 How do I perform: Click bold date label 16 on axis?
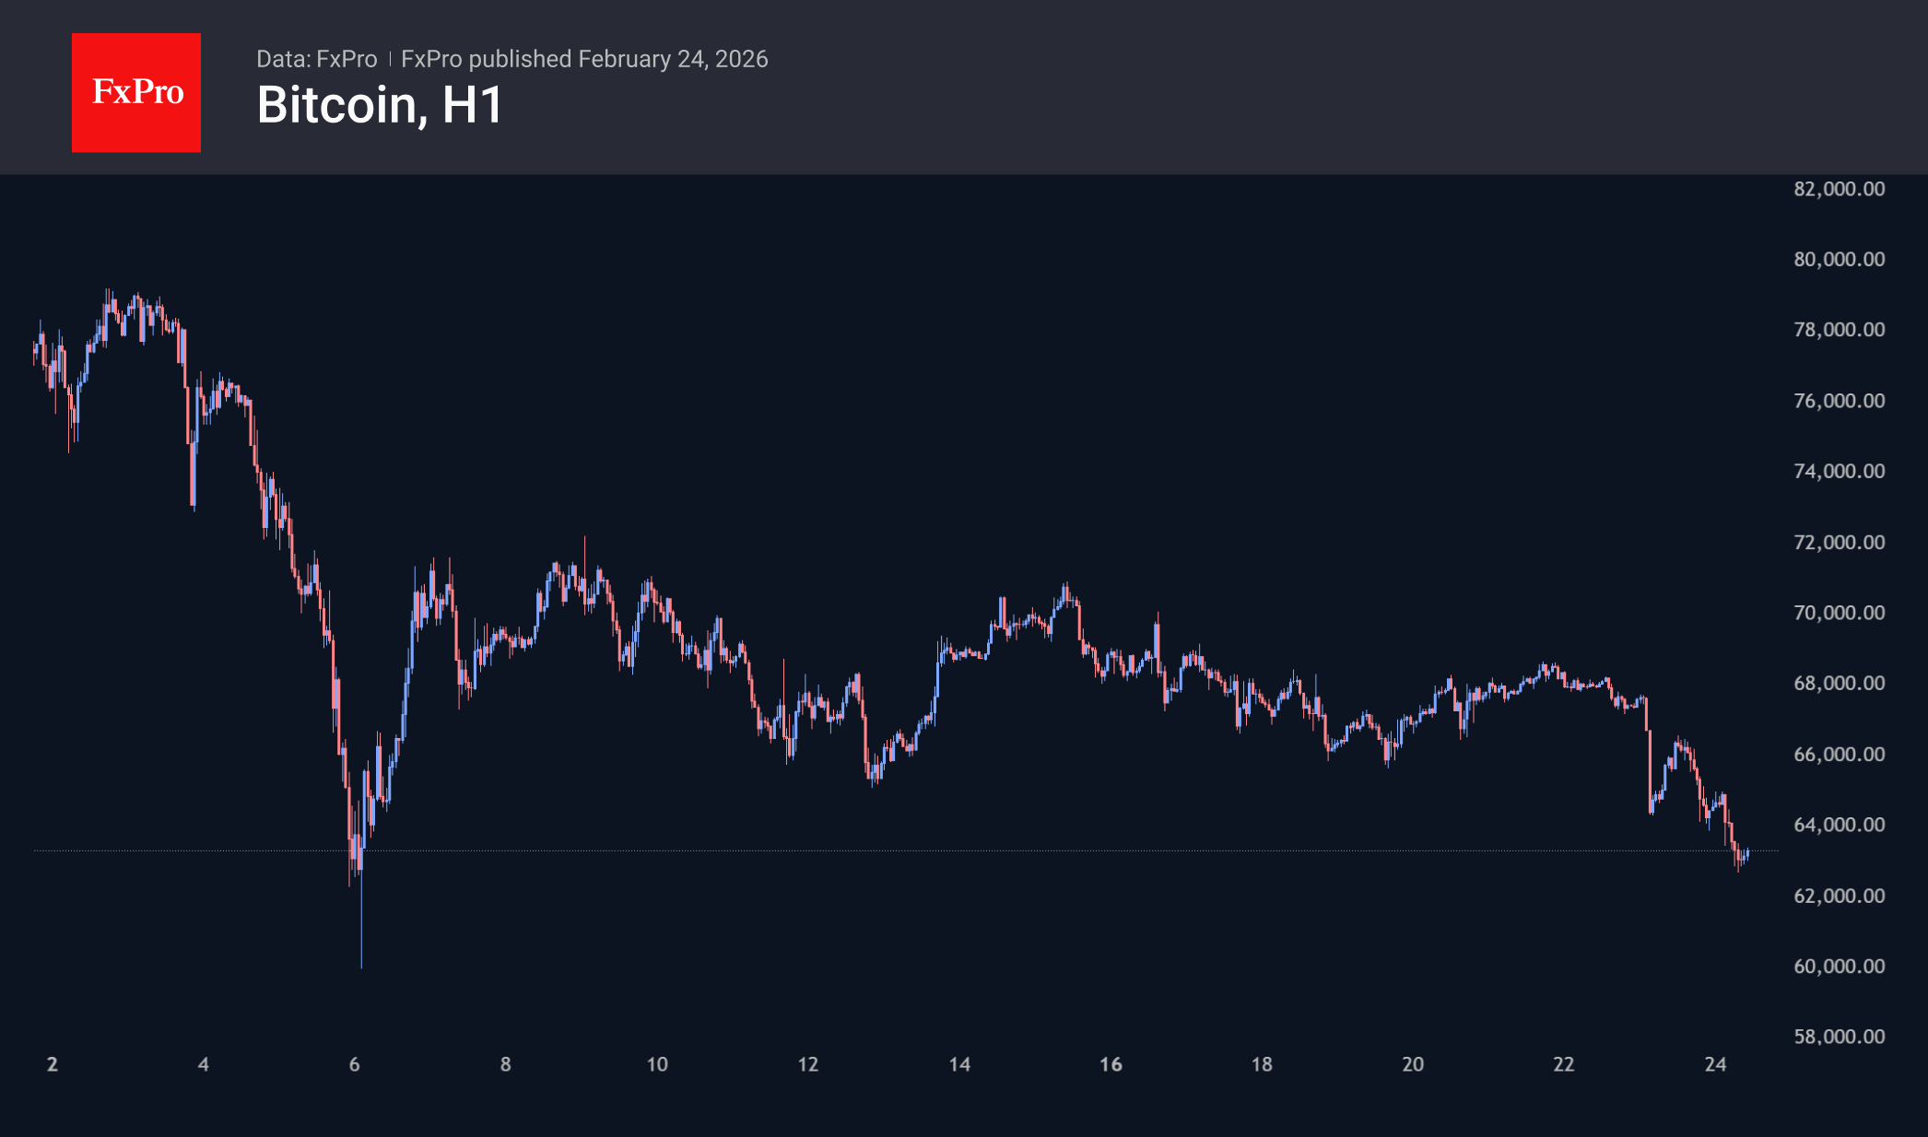pos(1111,1064)
